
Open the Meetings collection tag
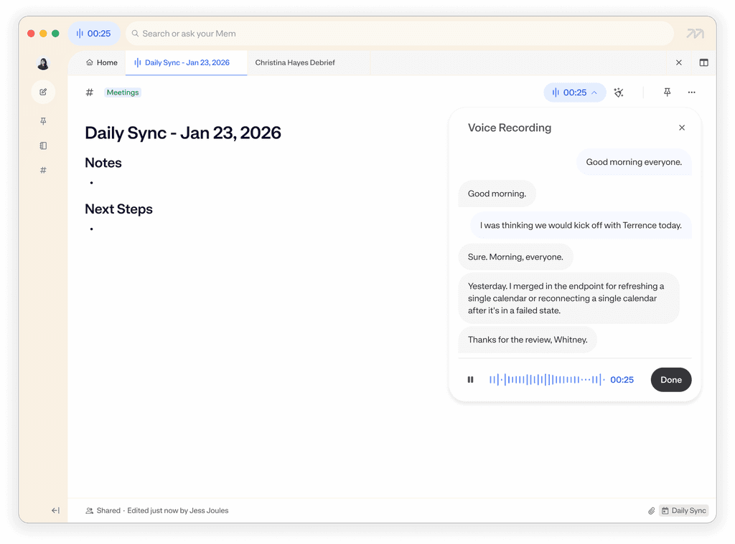(x=122, y=92)
